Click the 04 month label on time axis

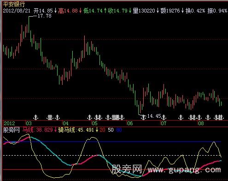(65, 123)
